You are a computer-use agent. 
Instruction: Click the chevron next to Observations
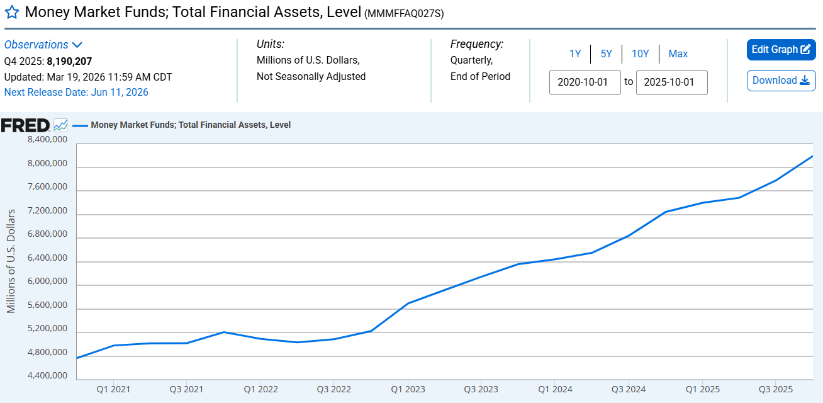coord(77,44)
